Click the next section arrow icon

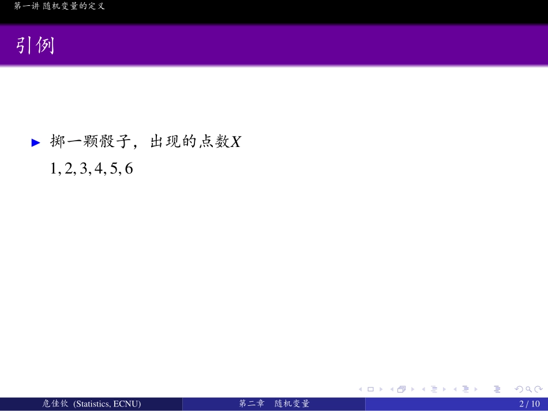point(476,389)
